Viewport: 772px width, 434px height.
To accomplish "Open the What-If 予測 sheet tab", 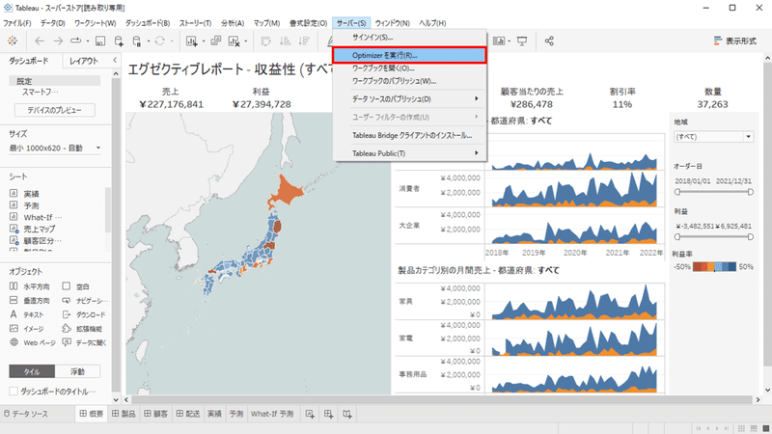I will tap(272, 414).
